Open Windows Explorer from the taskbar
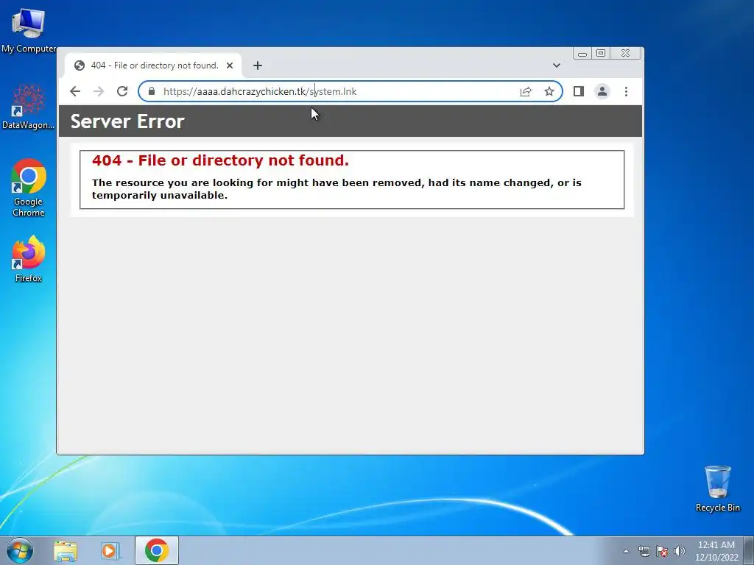The width and height of the screenshot is (754, 565). coord(66,550)
